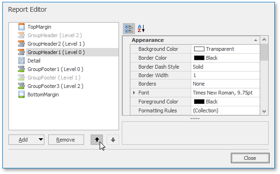Click property grid scrollbar down arrow

click(264, 111)
